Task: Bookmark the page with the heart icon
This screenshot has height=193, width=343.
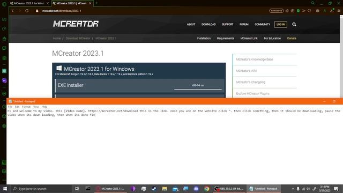Action: (x=309, y=11)
